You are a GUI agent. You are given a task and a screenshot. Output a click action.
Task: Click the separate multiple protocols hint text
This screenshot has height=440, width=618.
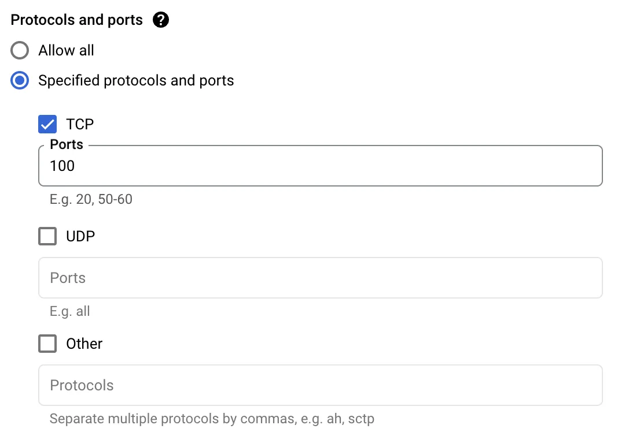click(x=210, y=418)
